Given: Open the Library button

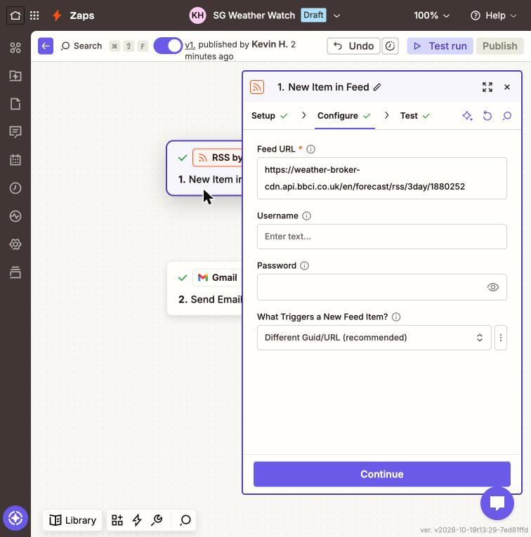Looking at the screenshot, I should pos(72,520).
